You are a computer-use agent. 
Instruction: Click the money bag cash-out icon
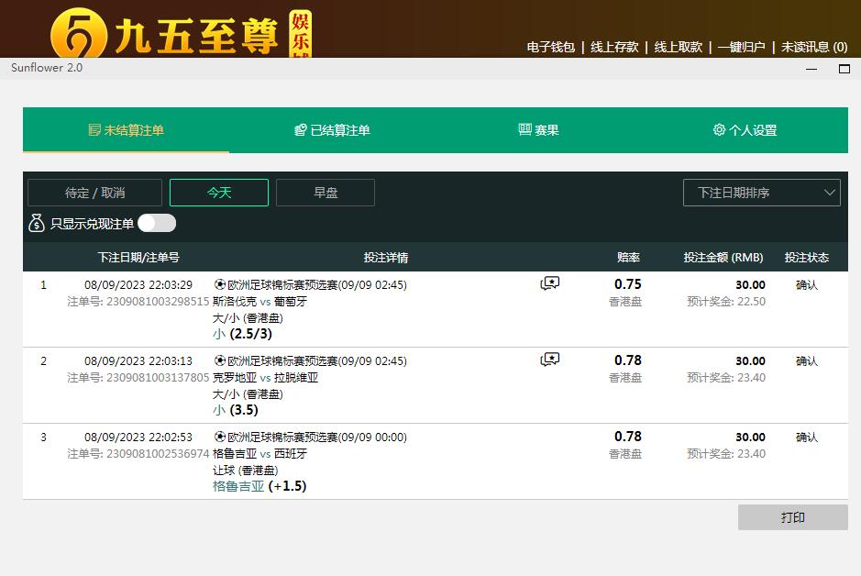[x=37, y=223]
